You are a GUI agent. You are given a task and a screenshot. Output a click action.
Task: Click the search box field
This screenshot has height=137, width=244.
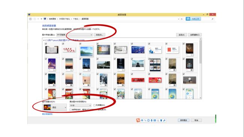pyautogui.click(x=208, y=19)
